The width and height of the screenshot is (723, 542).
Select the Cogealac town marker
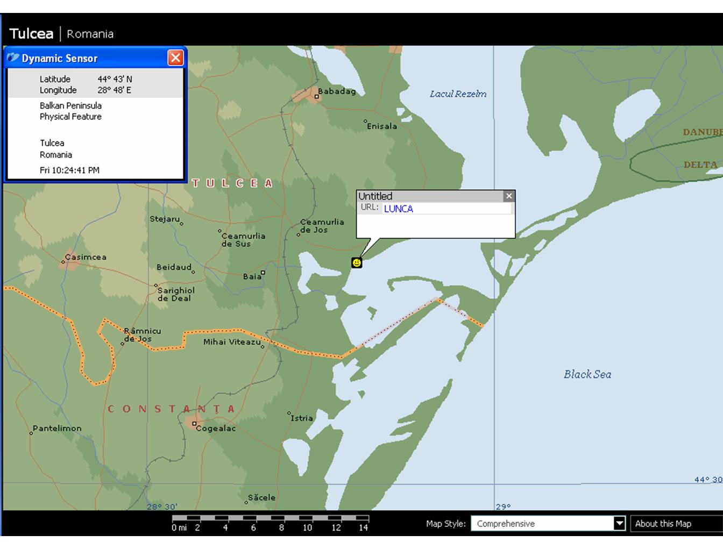coord(194,423)
